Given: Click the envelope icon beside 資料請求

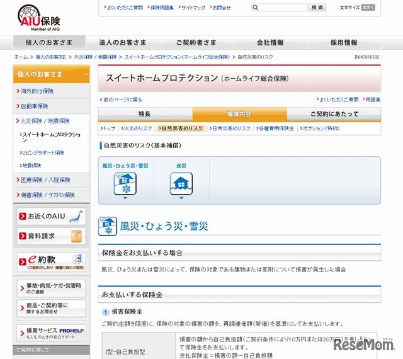Looking at the screenshot, I should click(x=76, y=236).
